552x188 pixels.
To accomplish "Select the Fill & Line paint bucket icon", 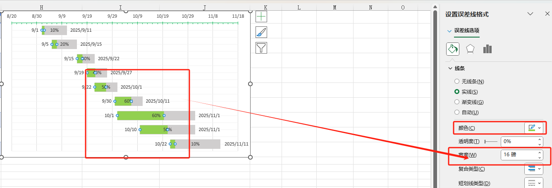I will click(453, 49).
